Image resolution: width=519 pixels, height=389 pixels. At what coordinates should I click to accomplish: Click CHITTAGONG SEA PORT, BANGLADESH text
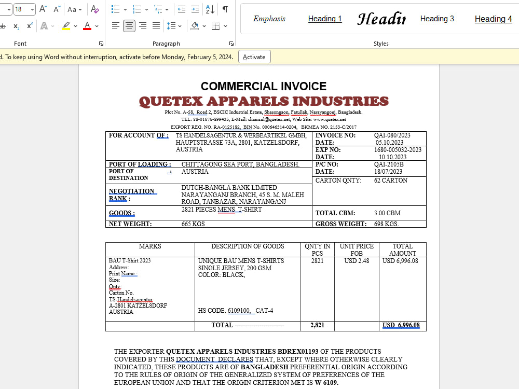(240, 164)
